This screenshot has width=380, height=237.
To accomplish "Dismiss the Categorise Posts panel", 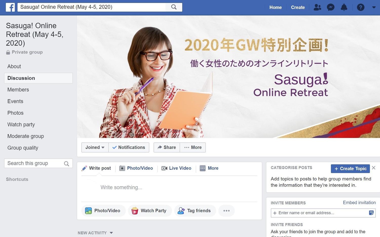I will coord(374,168).
